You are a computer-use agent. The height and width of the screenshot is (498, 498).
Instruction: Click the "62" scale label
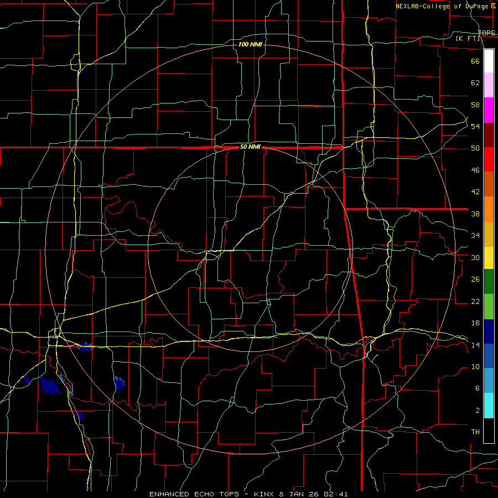click(475, 83)
